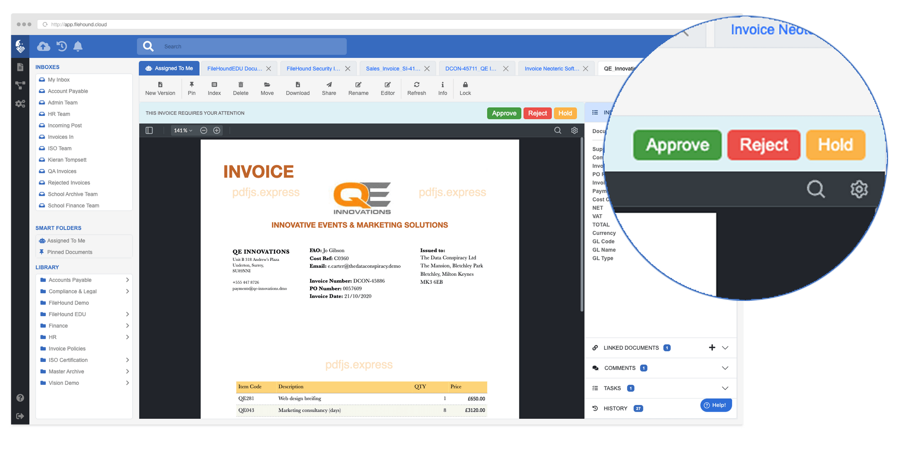Open the document Editor
This screenshot has width=898, height=453.
387,88
